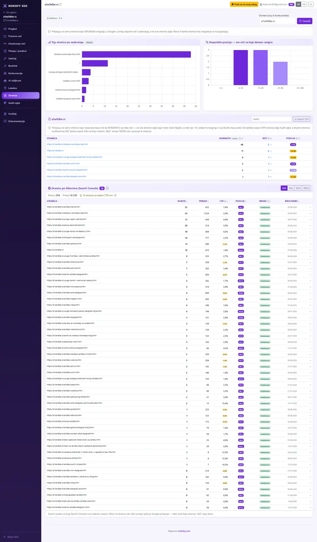Open the Backlink section
Viewport: 317px width, 542px height.
pyautogui.click(x=21, y=66)
